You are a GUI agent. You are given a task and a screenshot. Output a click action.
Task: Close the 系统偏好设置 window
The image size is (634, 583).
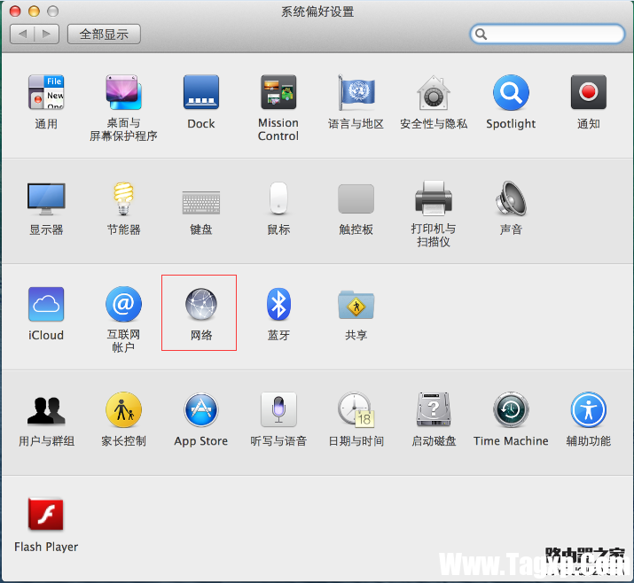click(15, 12)
